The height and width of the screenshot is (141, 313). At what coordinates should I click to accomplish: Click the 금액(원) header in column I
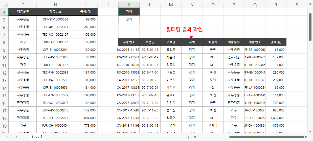[x=86, y=12]
